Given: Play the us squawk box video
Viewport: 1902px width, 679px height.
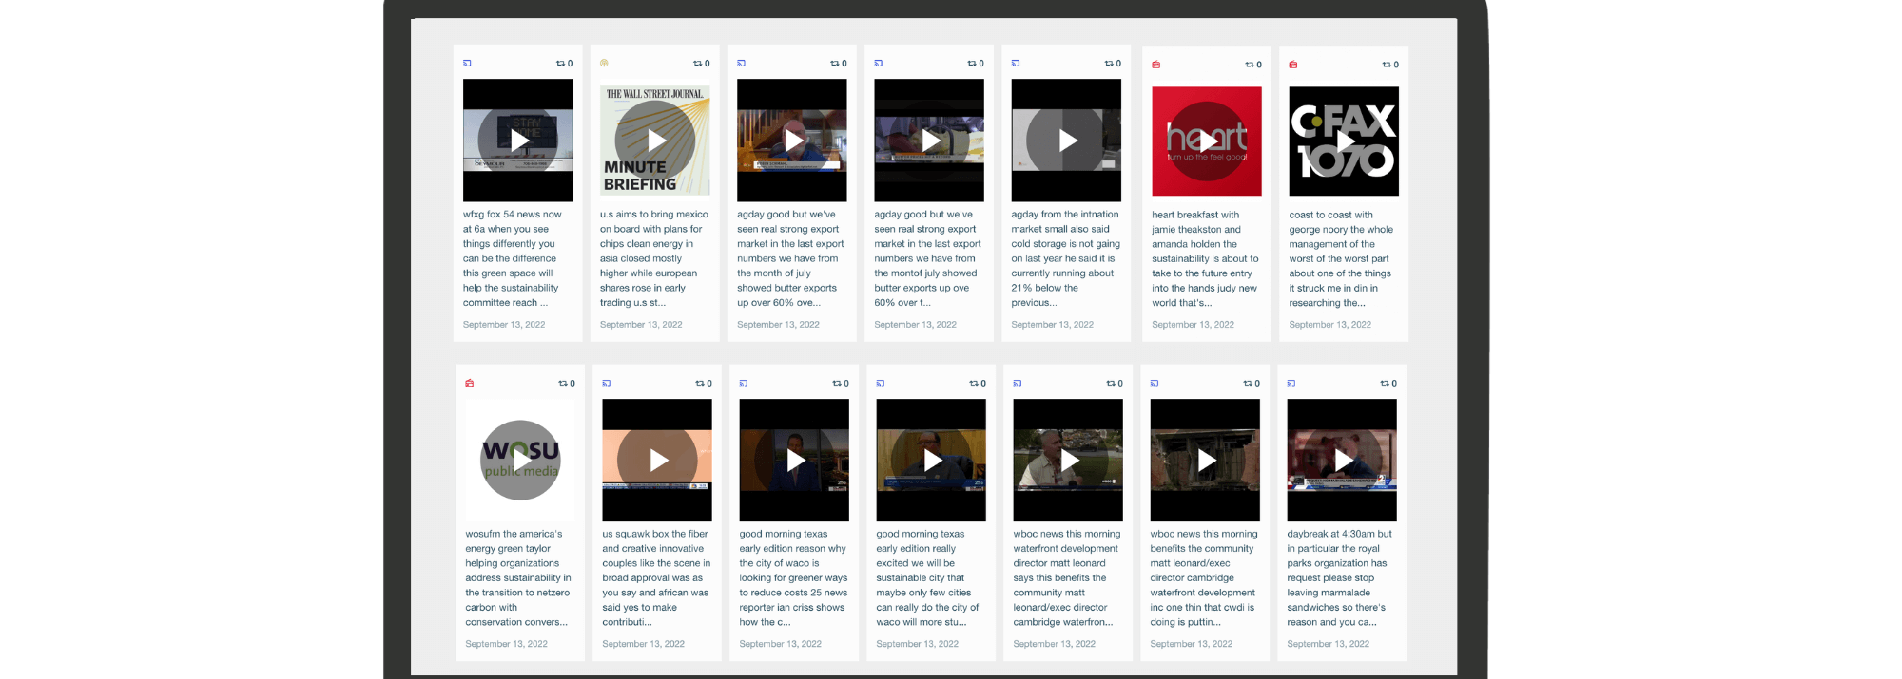Looking at the screenshot, I should (x=657, y=461).
